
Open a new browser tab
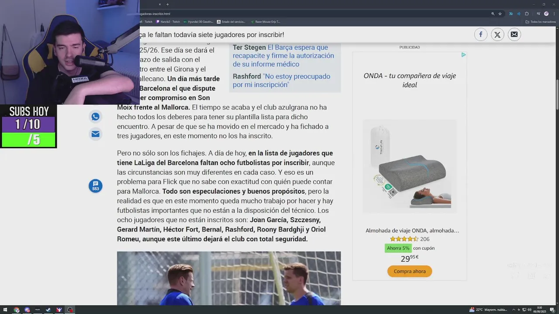coord(167,4)
